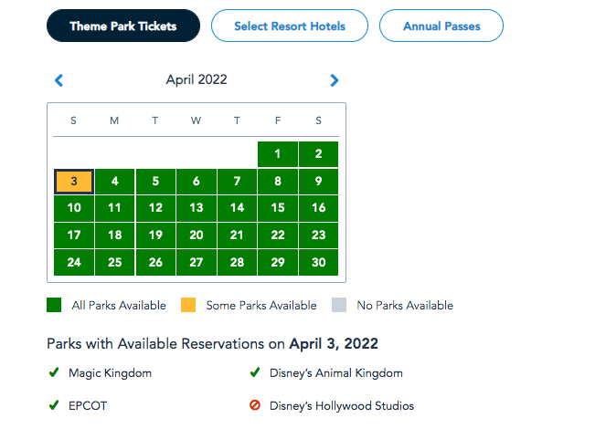Click the April 2022 month heading
Viewport: 606px width, 429px height.
(x=197, y=80)
